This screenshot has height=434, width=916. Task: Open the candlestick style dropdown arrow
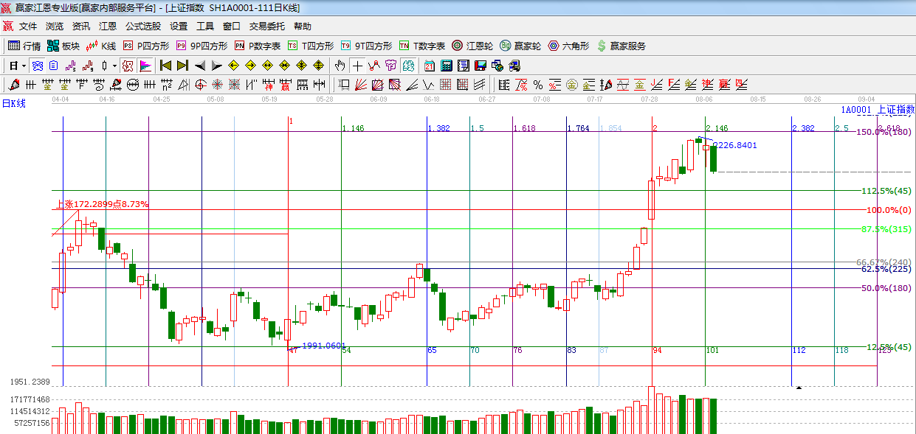tap(114, 66)
